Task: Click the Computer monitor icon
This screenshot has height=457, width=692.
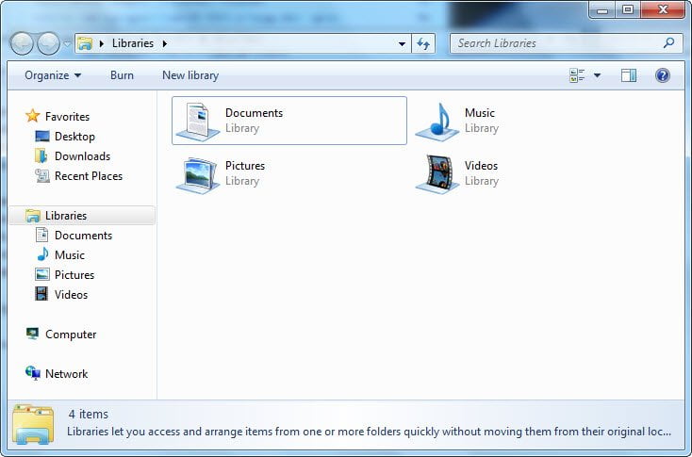Action: 33,334
